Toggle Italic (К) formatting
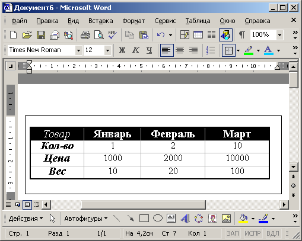This screenshot has height=241, width=302. tap(136, 50)
